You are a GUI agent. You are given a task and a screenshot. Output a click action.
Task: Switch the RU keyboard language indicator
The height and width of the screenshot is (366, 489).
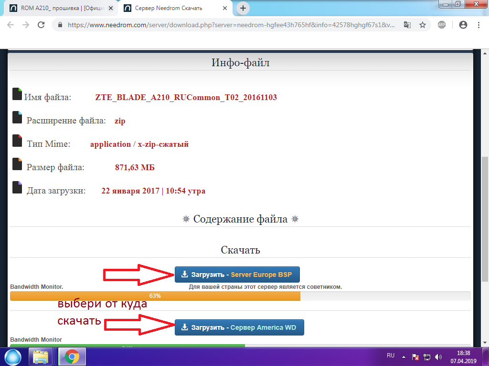[x=390, y=356]
